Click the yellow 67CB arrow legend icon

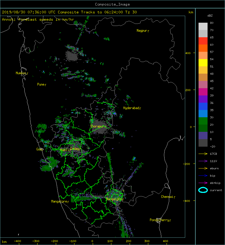pos(203,154)
